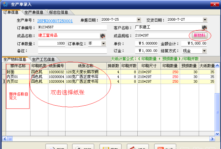Click the horizontal scrollbar thumb
Screen dimensions: 221x149
(10, 139)
